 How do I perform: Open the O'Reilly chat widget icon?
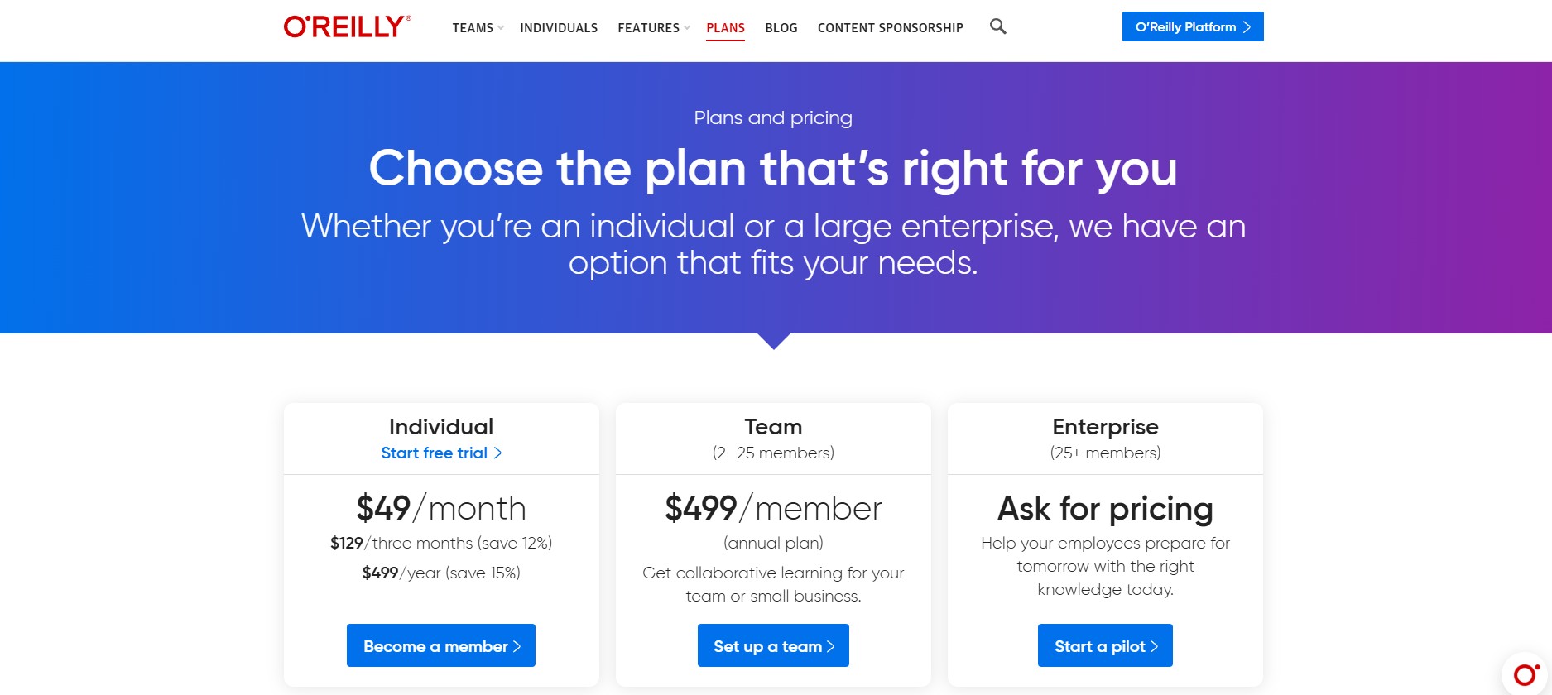pyautogui.click(x=1526, y=674)
